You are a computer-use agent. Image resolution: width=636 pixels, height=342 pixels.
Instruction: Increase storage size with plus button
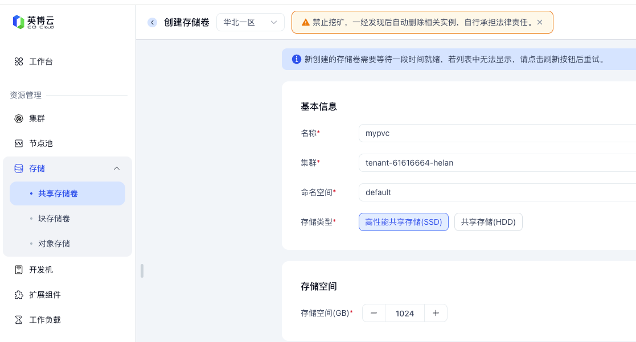point(436,312)
